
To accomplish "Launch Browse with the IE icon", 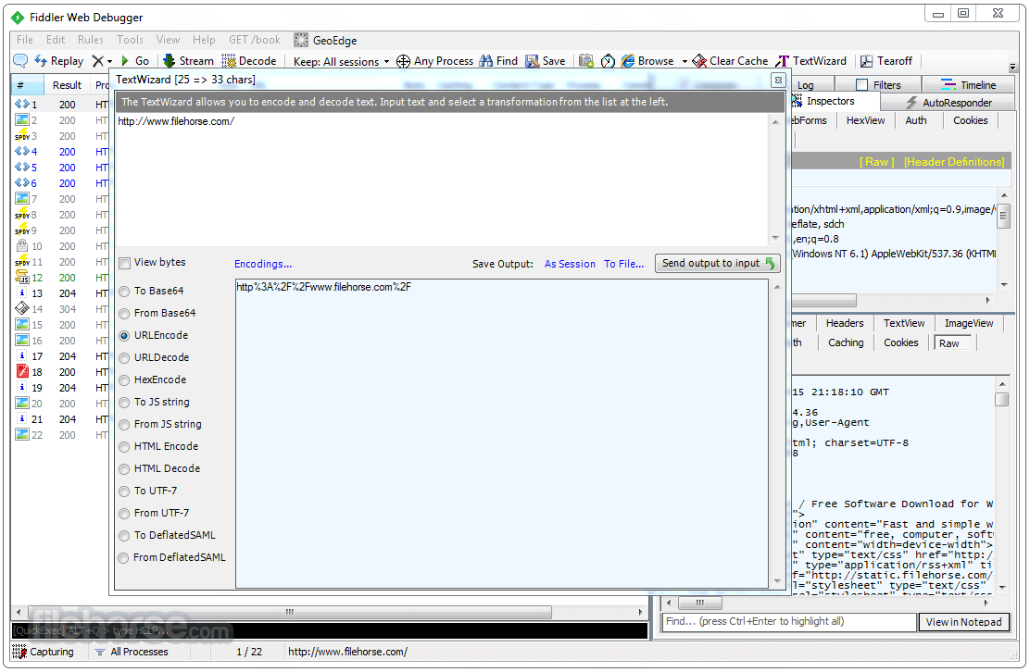I will pos(647,61).
